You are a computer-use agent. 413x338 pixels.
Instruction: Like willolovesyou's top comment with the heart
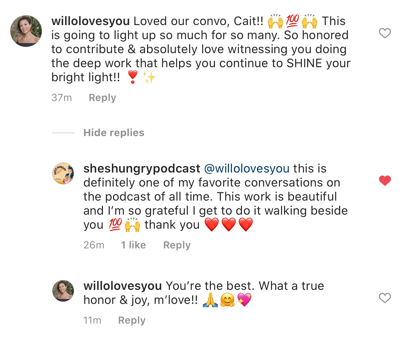(x=385, y=33)
